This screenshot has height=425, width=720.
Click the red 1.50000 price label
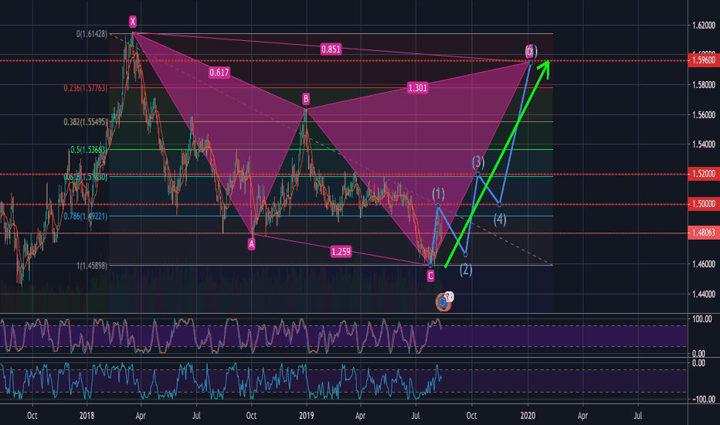coord(703,203)
